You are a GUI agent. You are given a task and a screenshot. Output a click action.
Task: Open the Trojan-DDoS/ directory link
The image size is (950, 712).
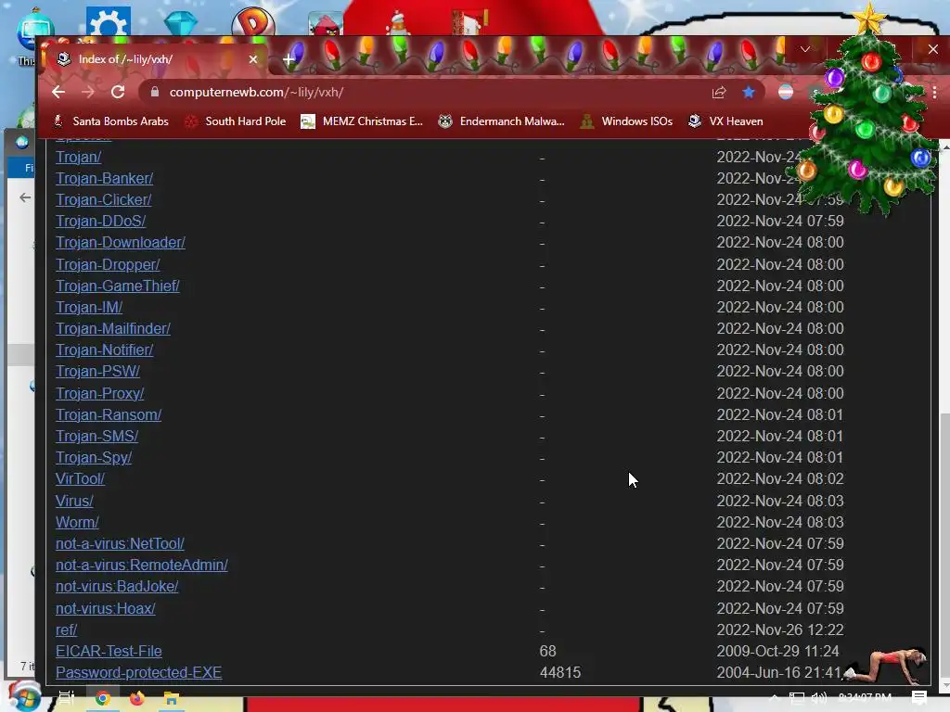(x=100, y=221)
